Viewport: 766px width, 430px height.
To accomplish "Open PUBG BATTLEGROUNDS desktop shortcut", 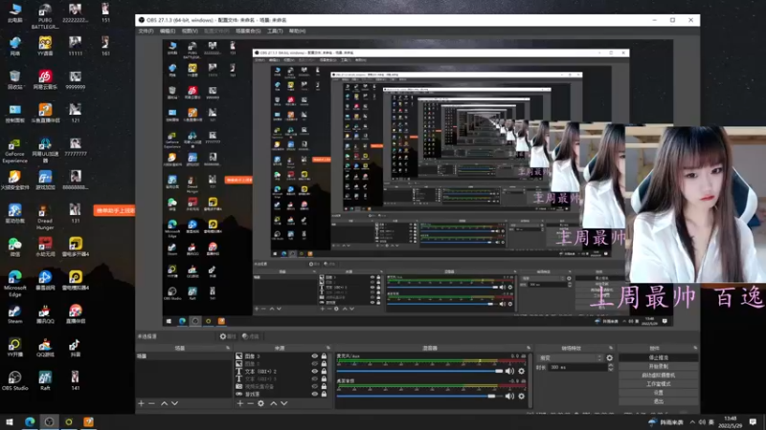I will (x=45, y=15).
